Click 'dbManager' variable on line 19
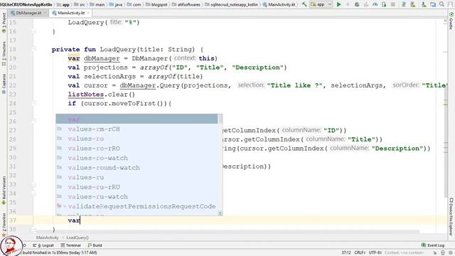 pyautogui.click(x=102, y=58)
